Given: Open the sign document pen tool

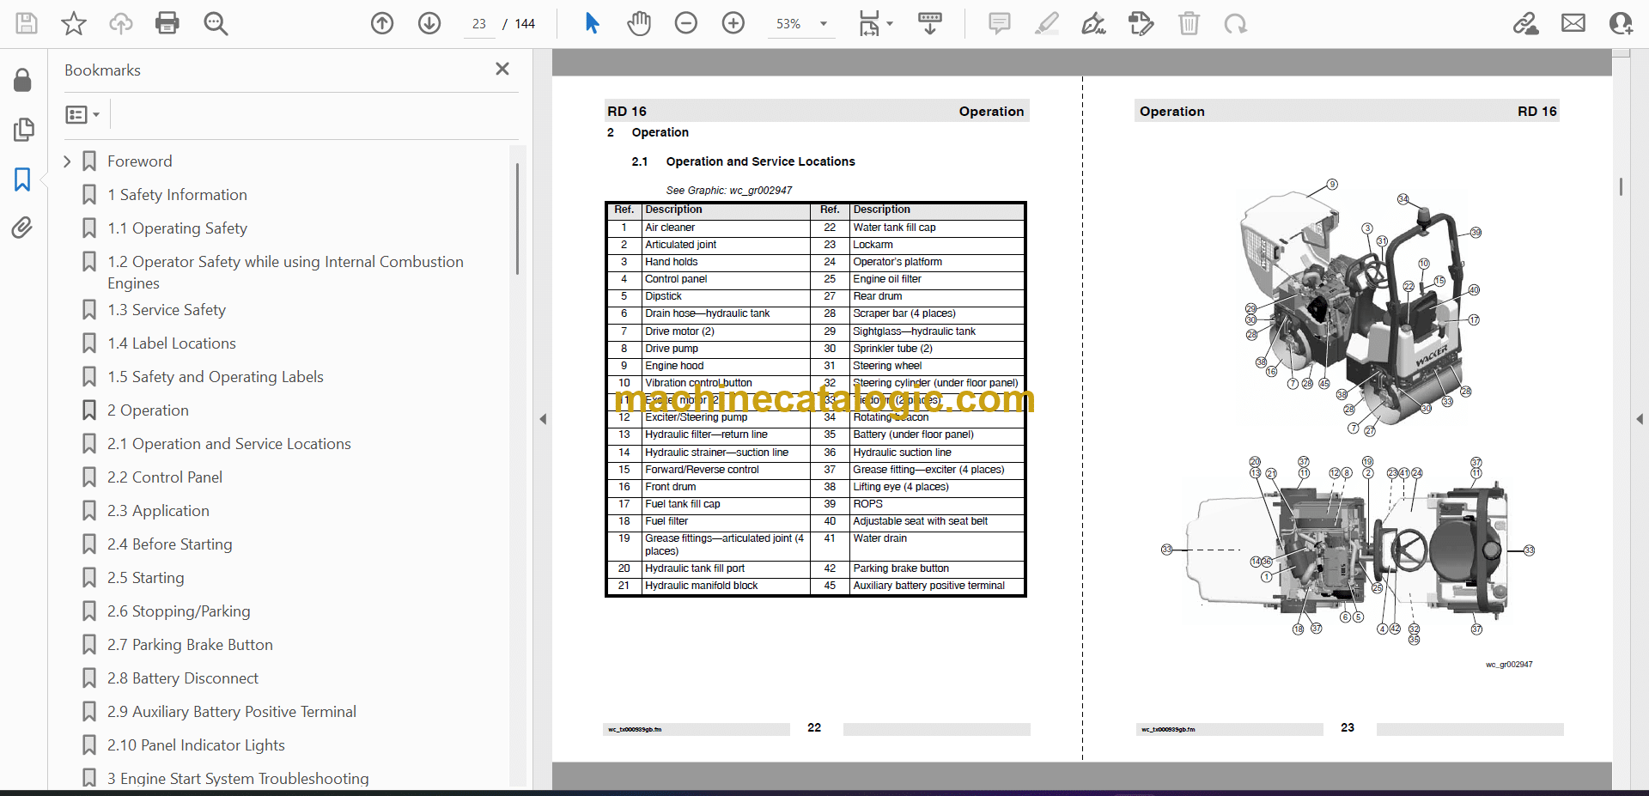Looking at the screenshot, I should click(x=1093, y=23).
